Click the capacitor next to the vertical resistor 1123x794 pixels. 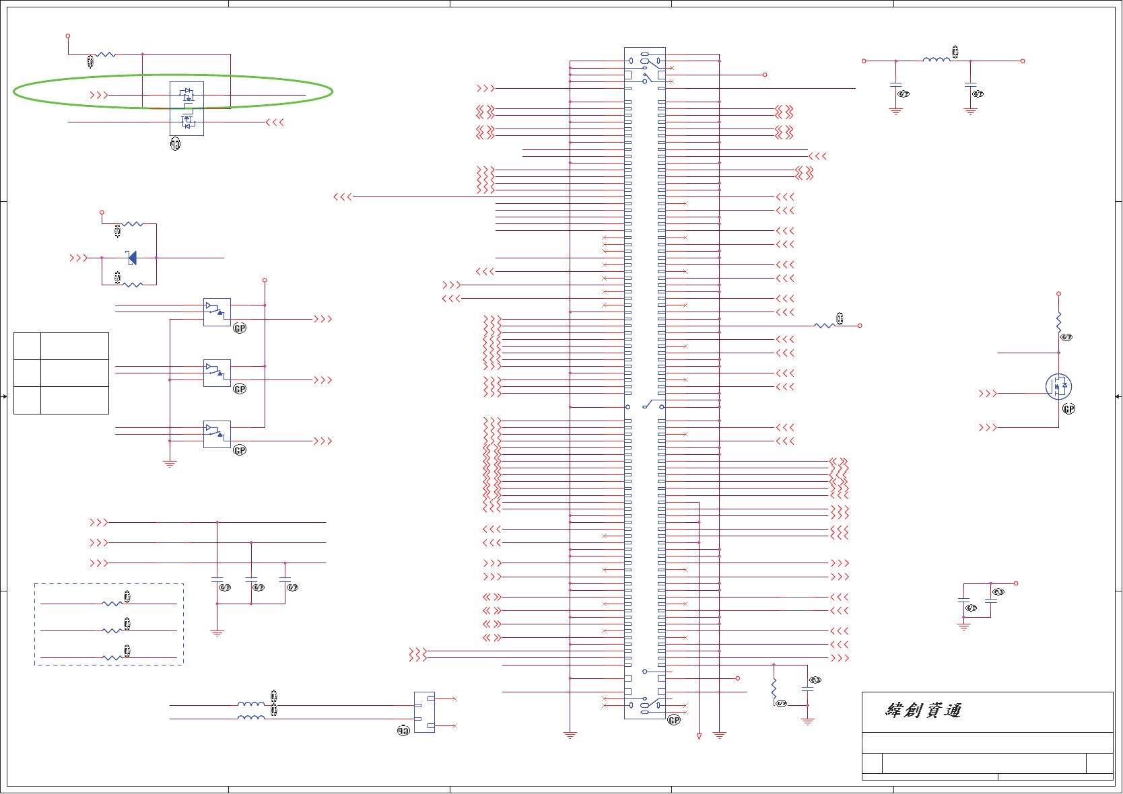(x=807, y=689)
